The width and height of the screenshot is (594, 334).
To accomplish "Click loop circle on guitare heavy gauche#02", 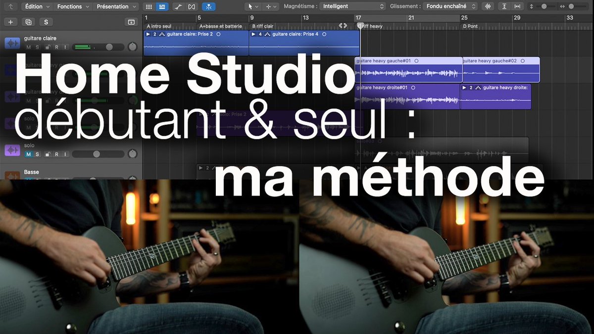I will click(x=522, y=61).
